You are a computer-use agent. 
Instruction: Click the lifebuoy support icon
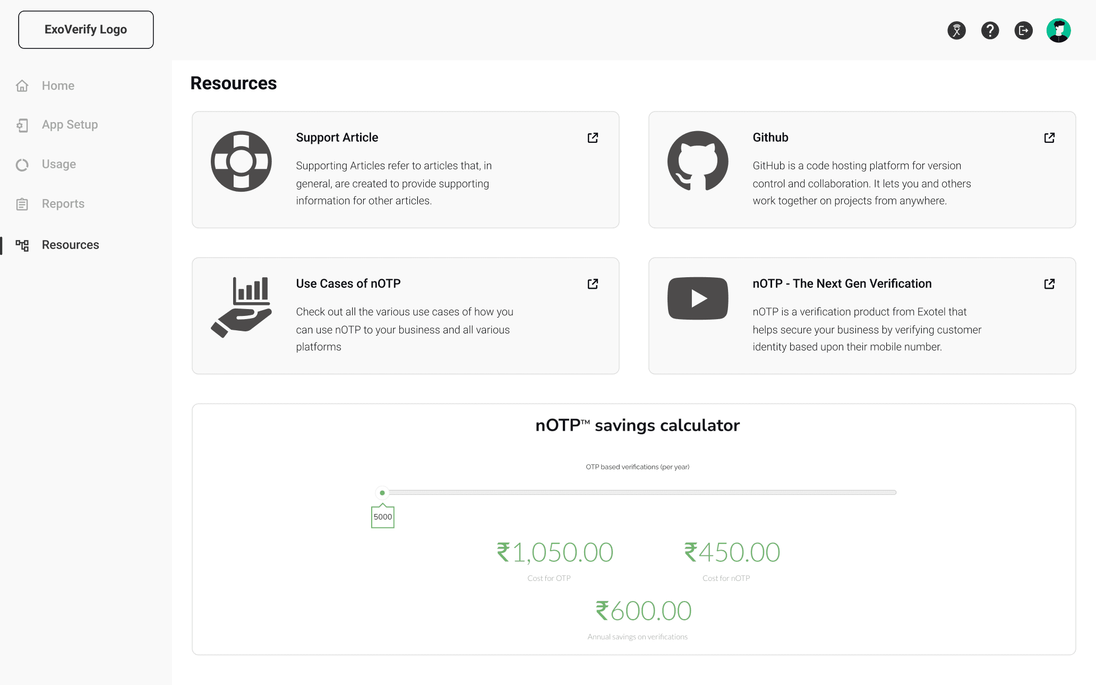point(241,161)
